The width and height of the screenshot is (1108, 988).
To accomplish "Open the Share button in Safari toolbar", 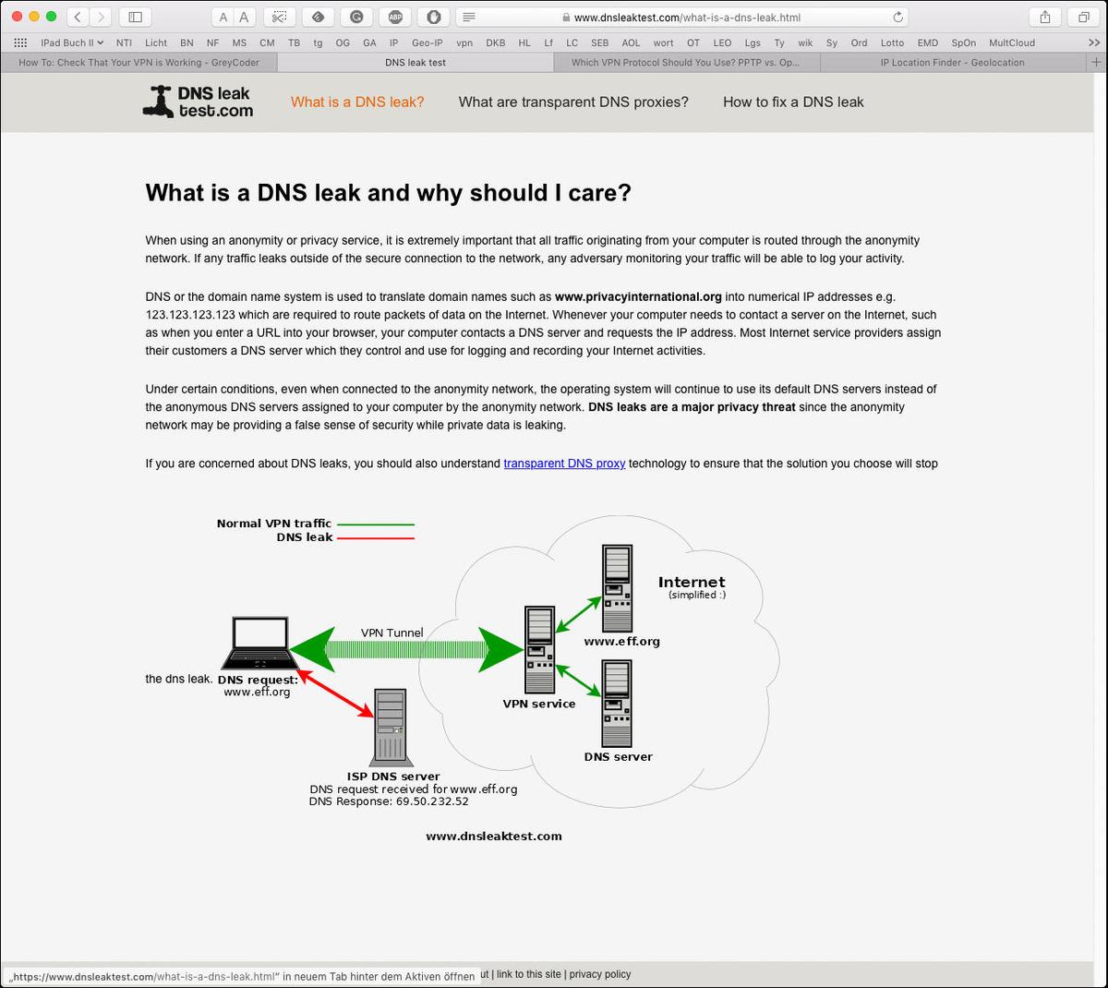I will point(1045,17).
